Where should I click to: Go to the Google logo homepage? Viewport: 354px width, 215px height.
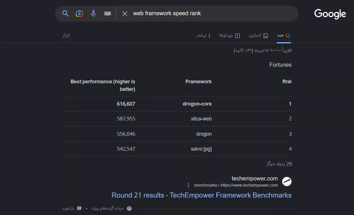pyautogui.click(x=330, y=14)
